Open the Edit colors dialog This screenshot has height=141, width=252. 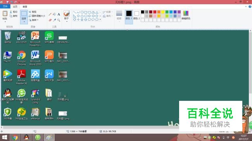pos(186,15)
